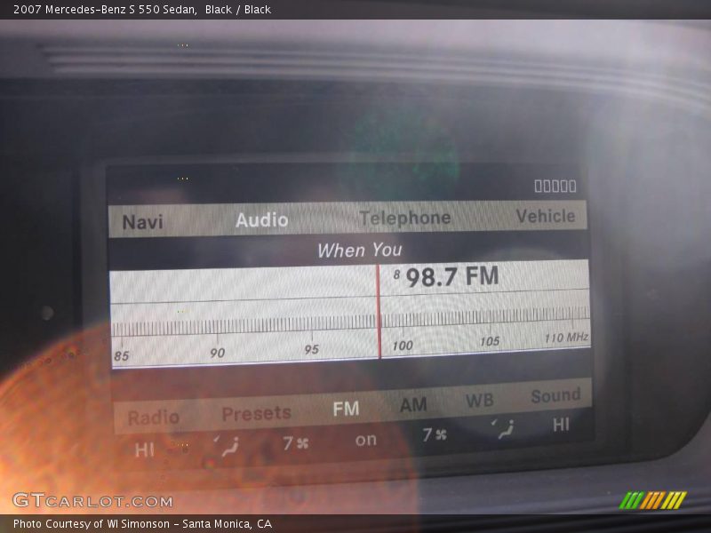Open the Telephone menu tab
The image size is (711, 533).
(x=405, y=218)
